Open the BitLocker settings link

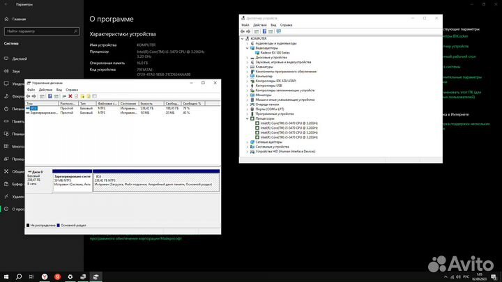[x=455, y=36]
